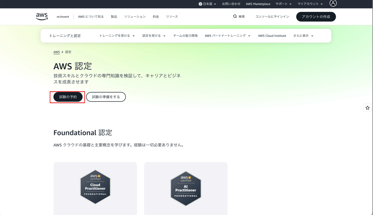Click the globe language icon
The height and width of the screenshot is (215, 373).
point(200,4)
